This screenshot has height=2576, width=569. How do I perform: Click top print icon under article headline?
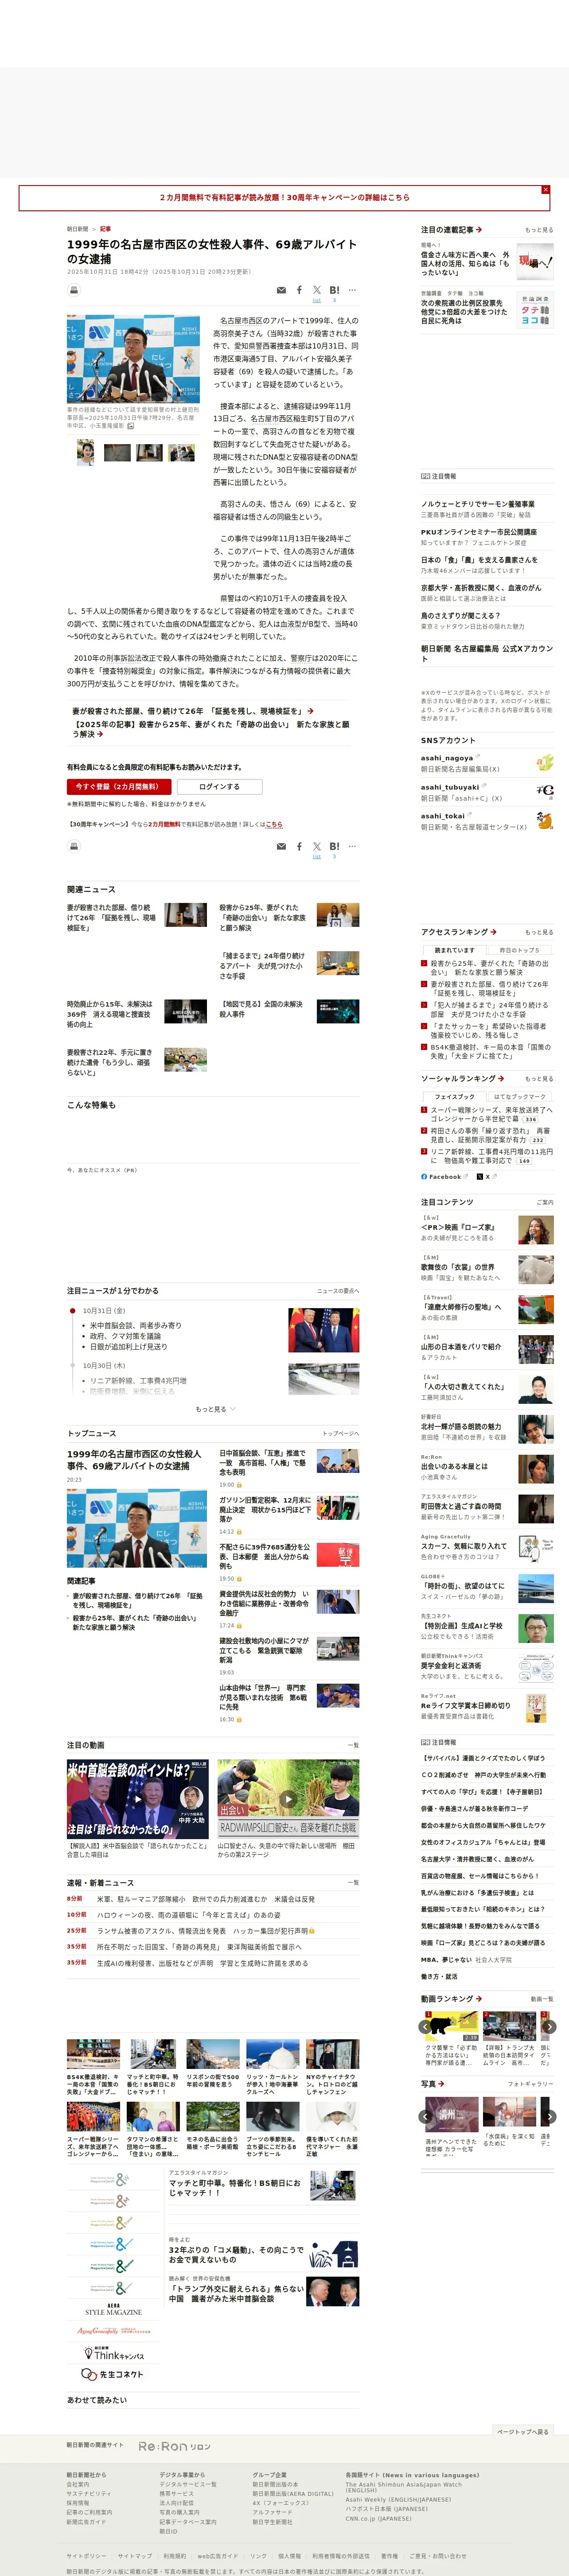[74, 290]
